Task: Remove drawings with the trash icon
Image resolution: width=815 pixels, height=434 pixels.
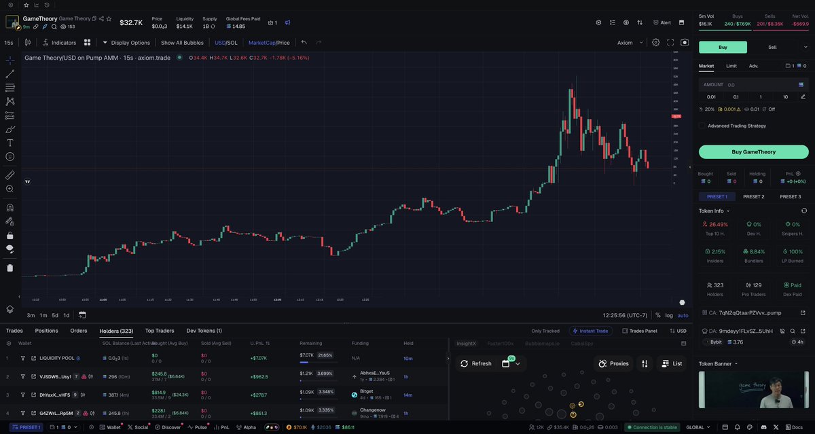Action: point(10,268)
